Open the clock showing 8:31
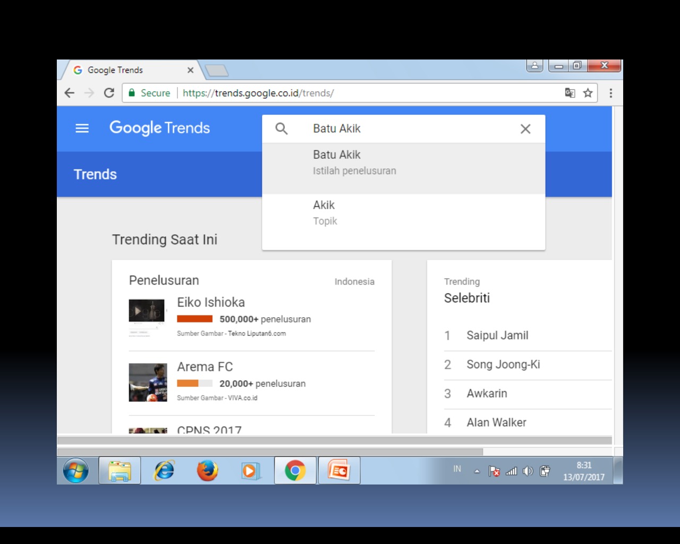Viewport: 680px width, 544px height. (584, 471)
